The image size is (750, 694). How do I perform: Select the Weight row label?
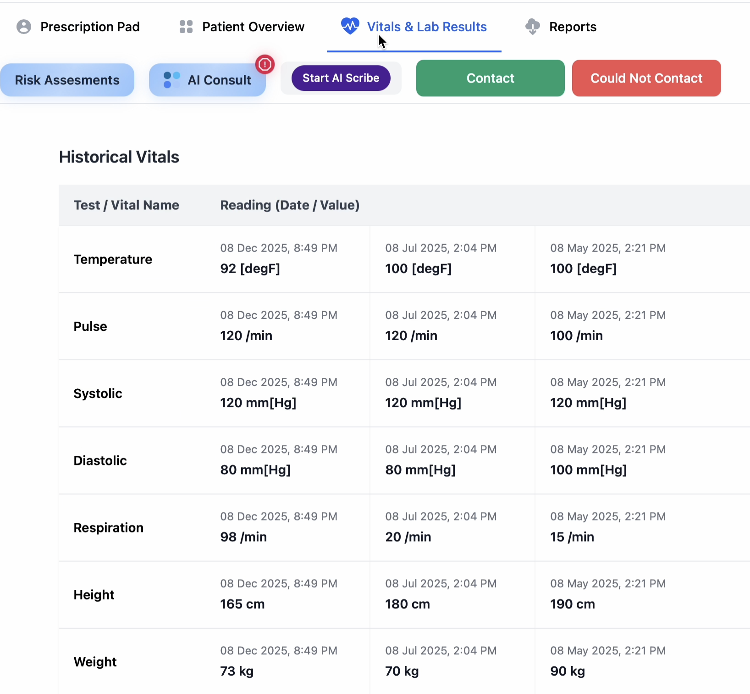coord(95,662)
